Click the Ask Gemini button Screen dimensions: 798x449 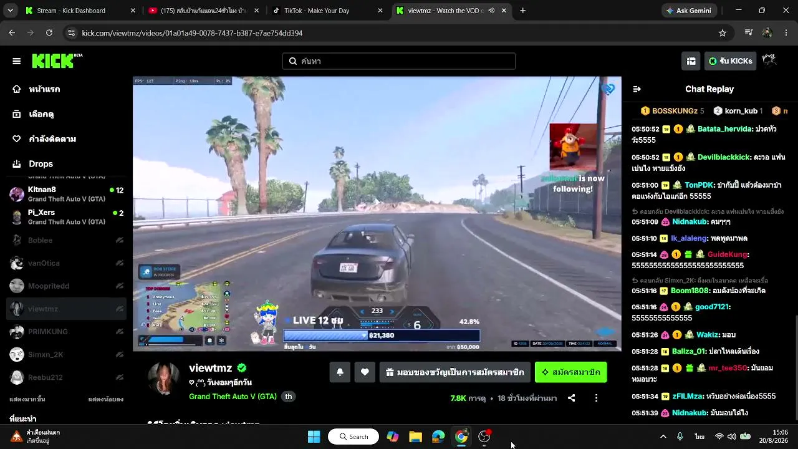pos(688,11)
